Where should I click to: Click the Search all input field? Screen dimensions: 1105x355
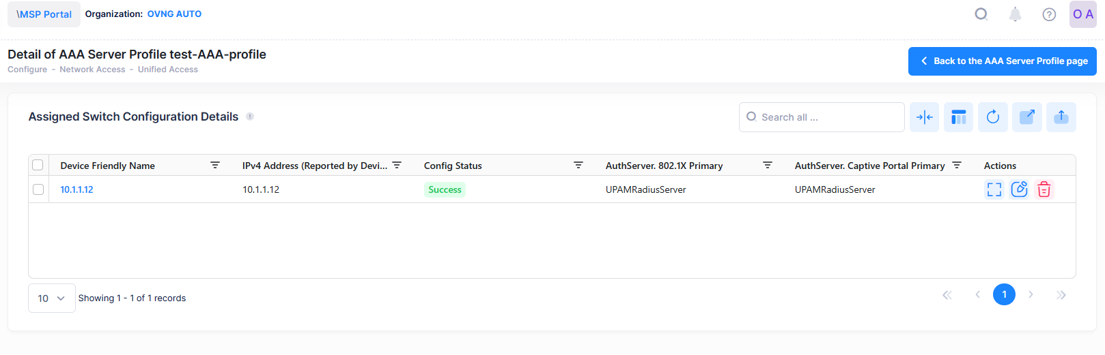826,117
